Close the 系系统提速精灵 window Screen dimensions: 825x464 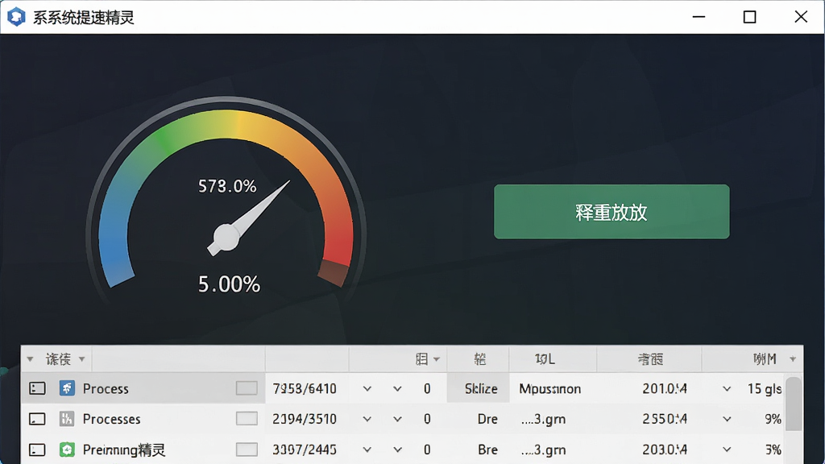tap(801, 17)
